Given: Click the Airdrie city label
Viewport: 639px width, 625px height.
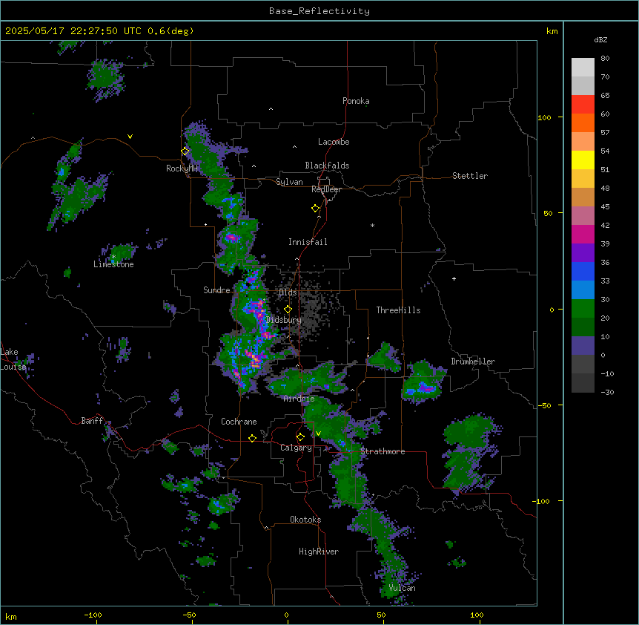Looking at the screenshot, I should [x=299, y=399].
